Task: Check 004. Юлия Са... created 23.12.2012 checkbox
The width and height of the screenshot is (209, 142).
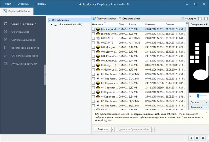Action: pos(94,56)
